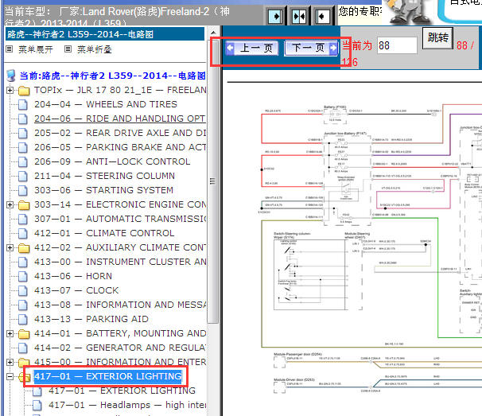Open the 204-04 WHEELS AND TIRES entry
The height and width of the screenshot is (416, 482).
click(106, 104)
